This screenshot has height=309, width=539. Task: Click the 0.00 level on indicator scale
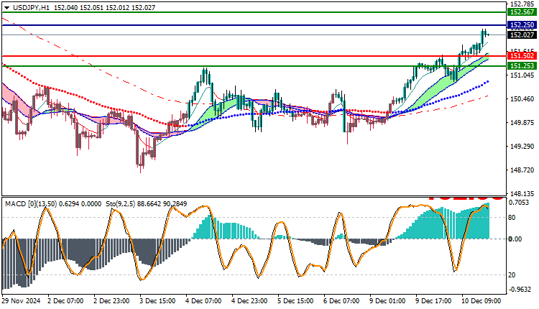point(515,239)
